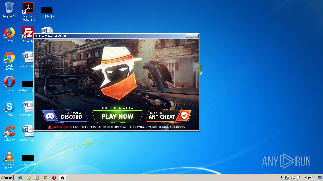Select the Skype desktop shortcut
The height and width of the screenshot is (181, 323).
tap(9, 109)
